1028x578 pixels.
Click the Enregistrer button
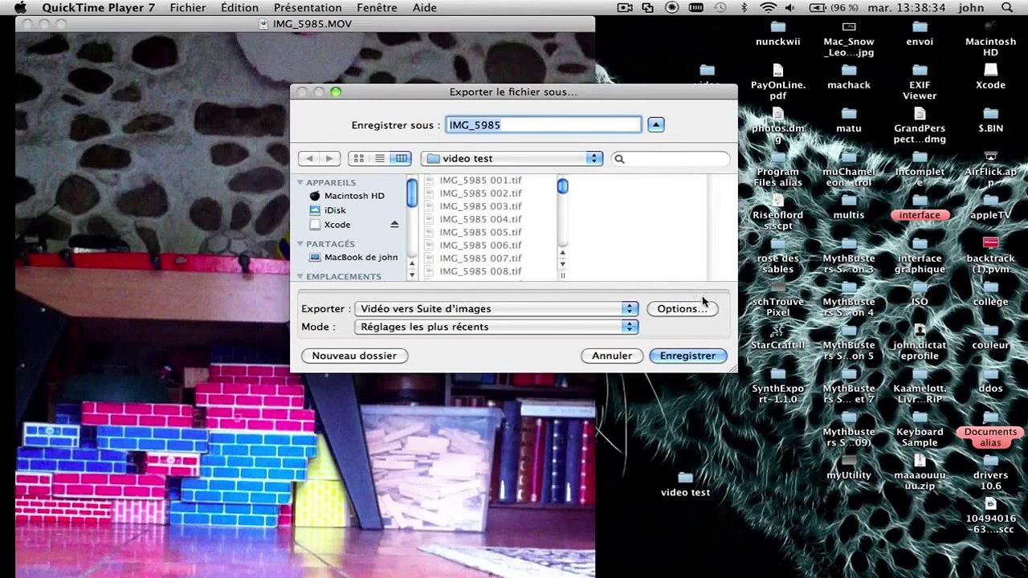687,356
